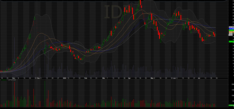Click the green 17.38 price tag on the price axis
The width and height of the screenshot is (234, 109).
click(231, 41)
